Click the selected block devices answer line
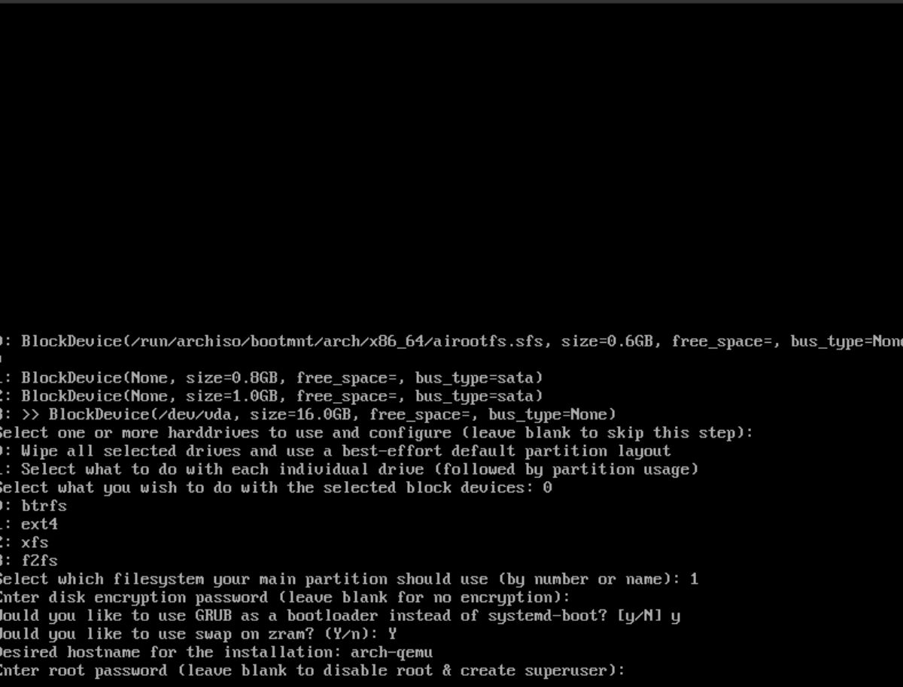The width and height of the screenshot is (903, 687). pos(276,488)
